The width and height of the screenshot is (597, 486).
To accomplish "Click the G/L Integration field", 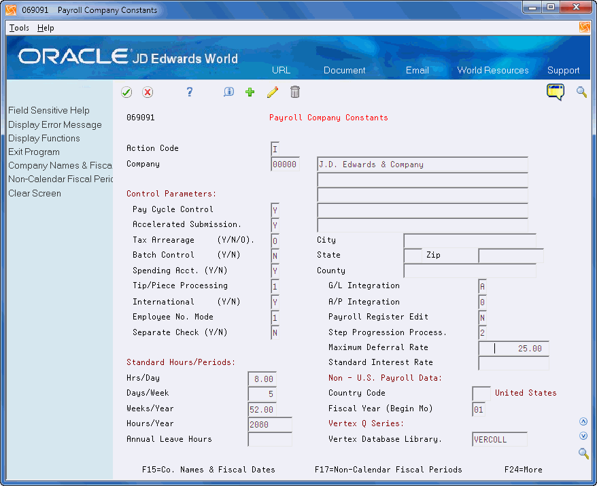I will point(482,287).
